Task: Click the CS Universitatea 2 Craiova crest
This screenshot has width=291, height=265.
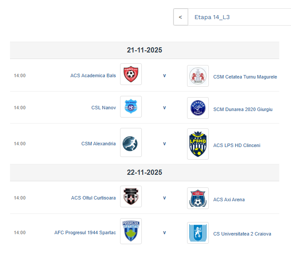Action: (x=198, y=233)
